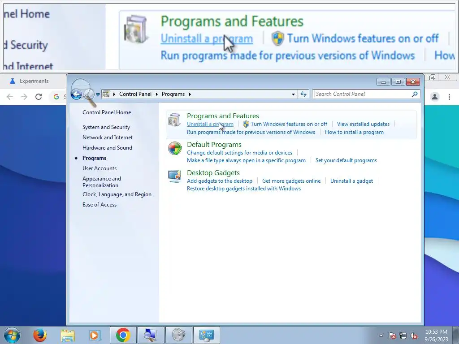Image resolution: width=459 pixels, height=344 pixels.
Task: Click the search magnifier icon in Control Panel
Action: [415, 94]
